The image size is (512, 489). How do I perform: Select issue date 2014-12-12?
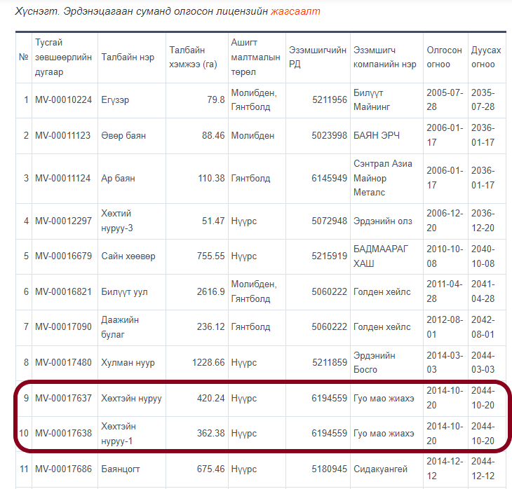click(x=445, y=469)
